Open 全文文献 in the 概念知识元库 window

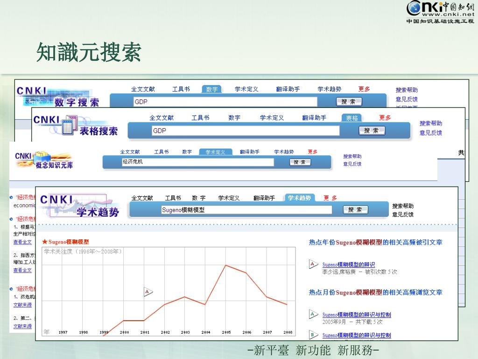point(130,152)
